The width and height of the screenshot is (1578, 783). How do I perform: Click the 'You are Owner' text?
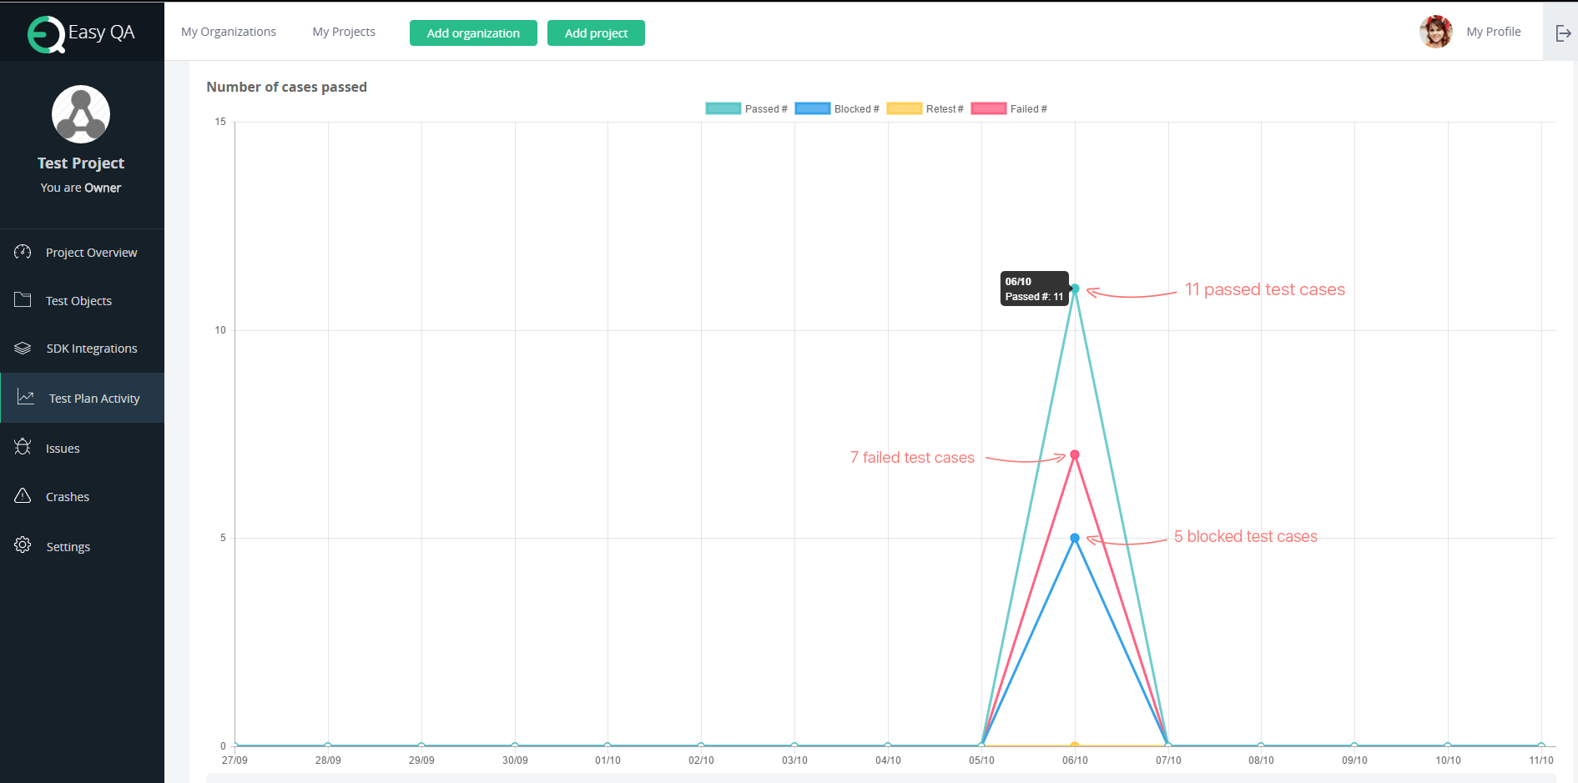[x=81, y=188]
